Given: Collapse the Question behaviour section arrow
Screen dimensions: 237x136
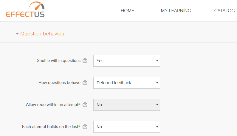Looking at the screenshot, I should coord(17,34).
